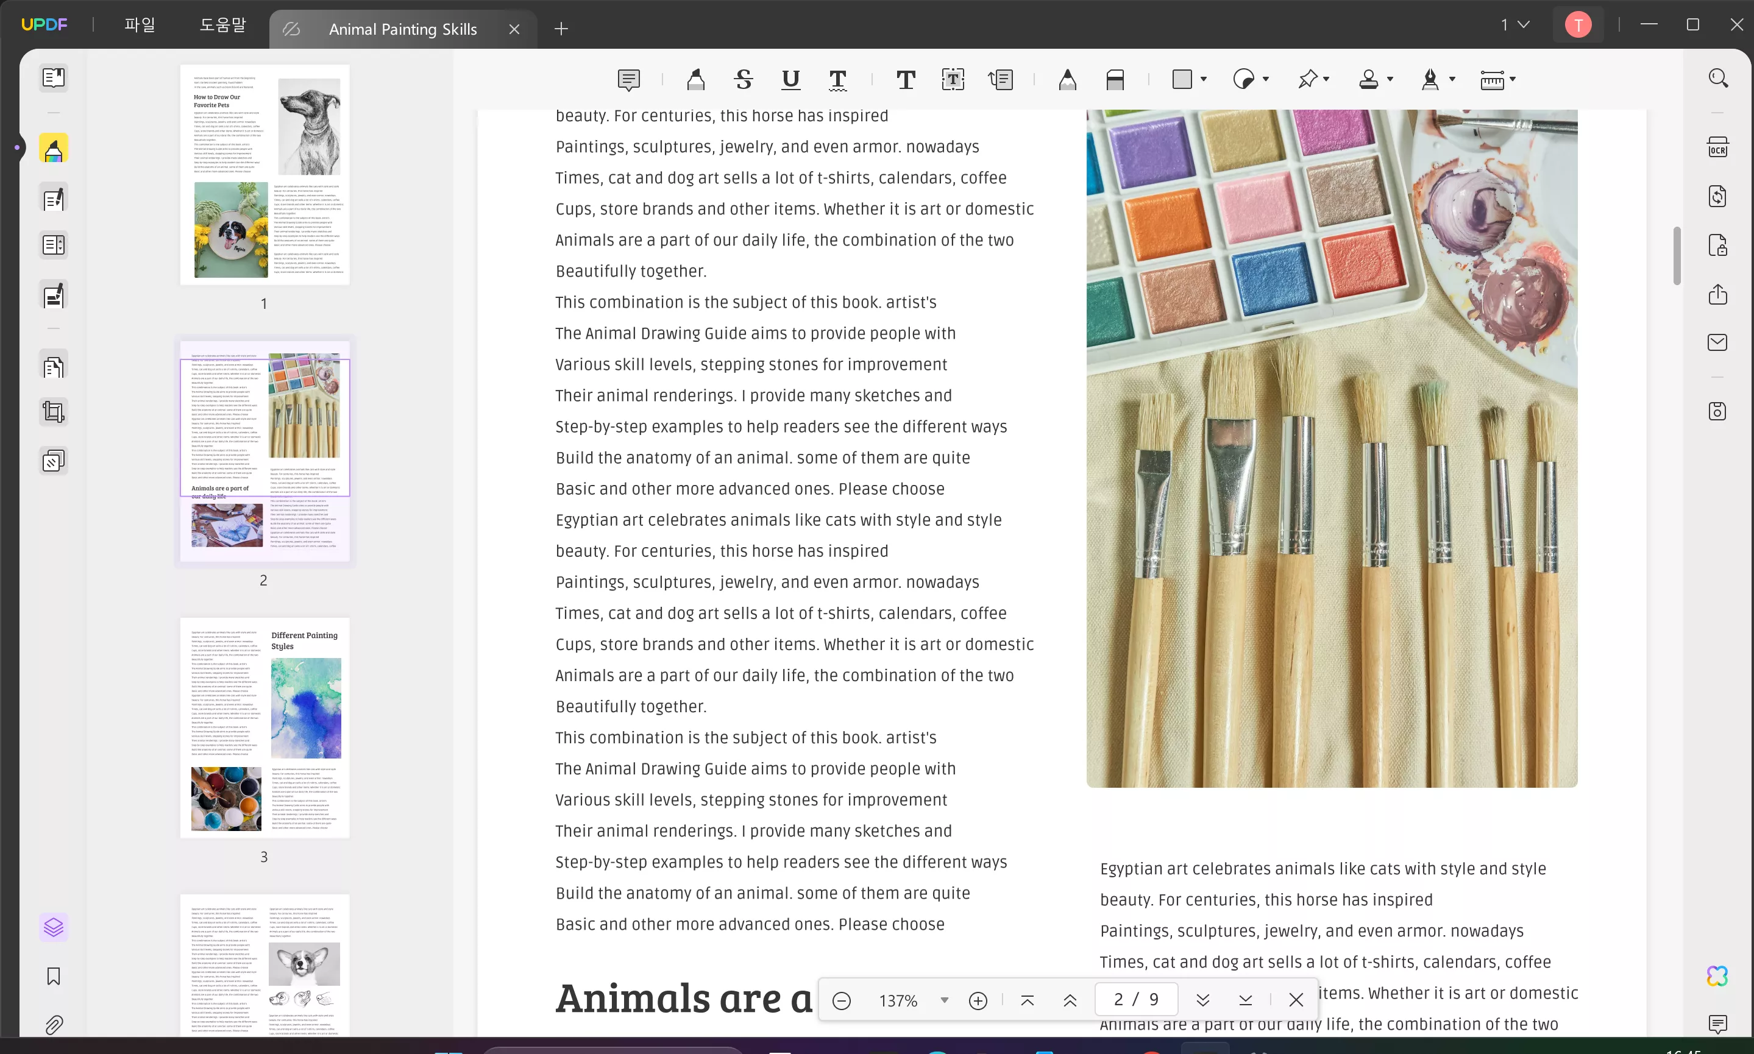
Task: Select the Stamp tool
Action: [1368, 79]
